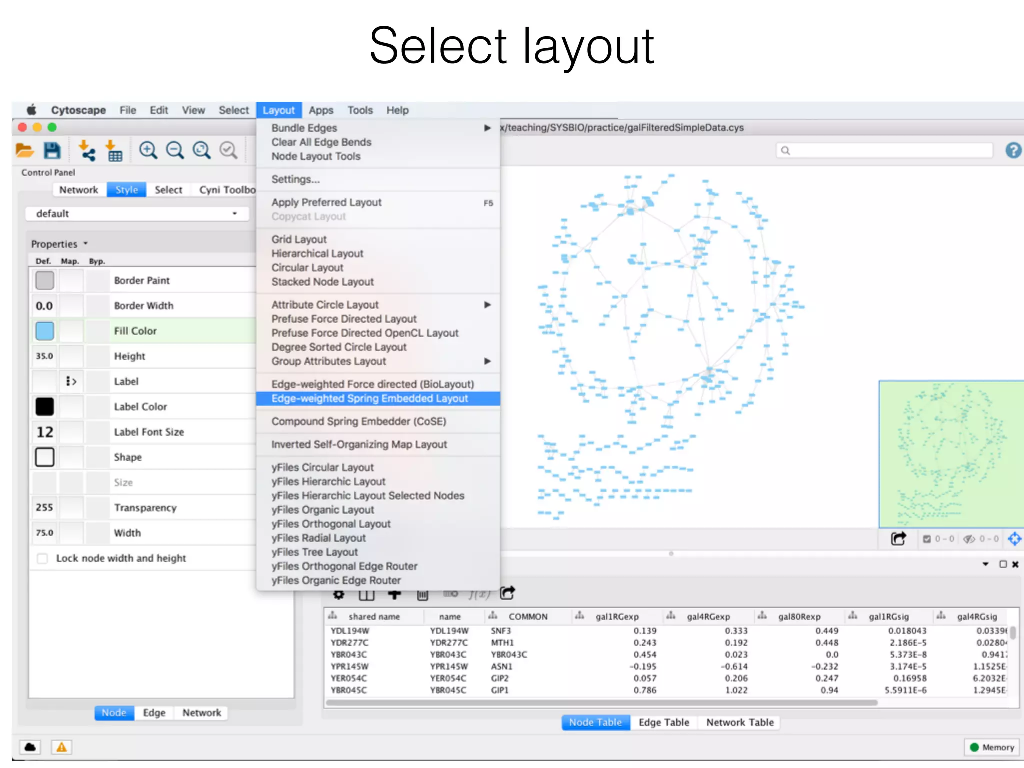
Task: Open the f(x) function builder
Action: click(479, 594)
